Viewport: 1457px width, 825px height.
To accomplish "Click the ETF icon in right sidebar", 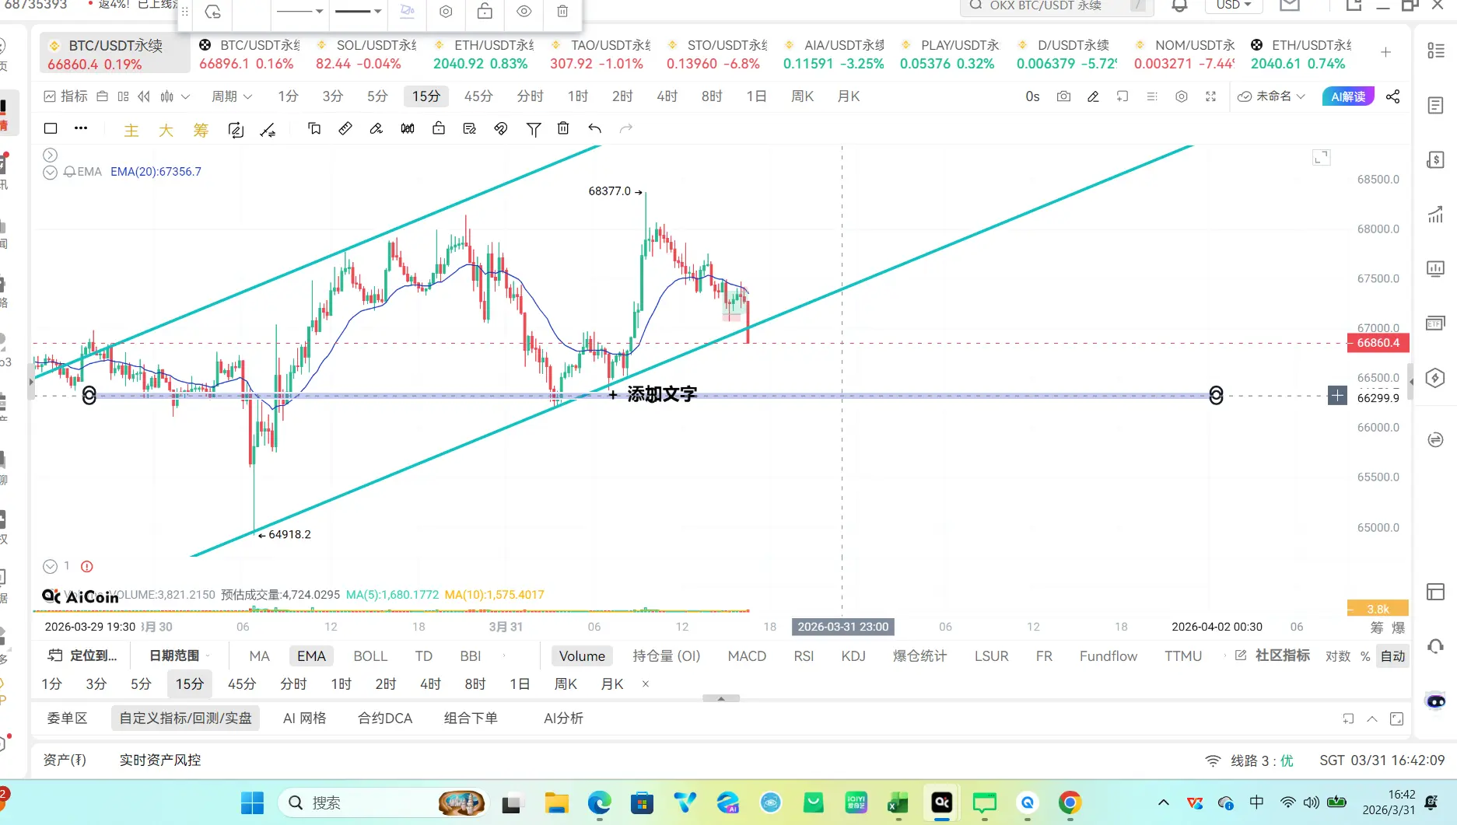I will [1435, 323].
